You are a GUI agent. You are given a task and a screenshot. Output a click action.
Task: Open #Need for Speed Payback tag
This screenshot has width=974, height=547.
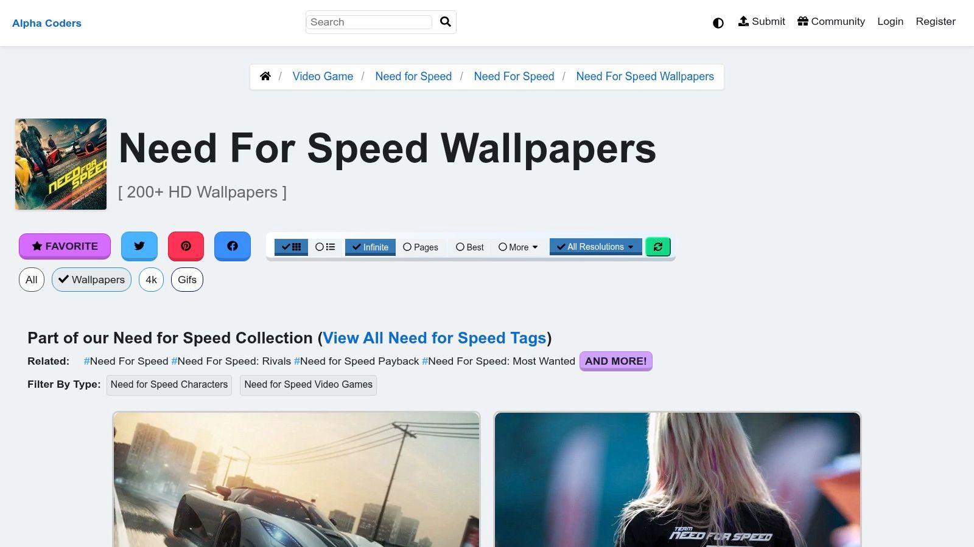[357, 361]
